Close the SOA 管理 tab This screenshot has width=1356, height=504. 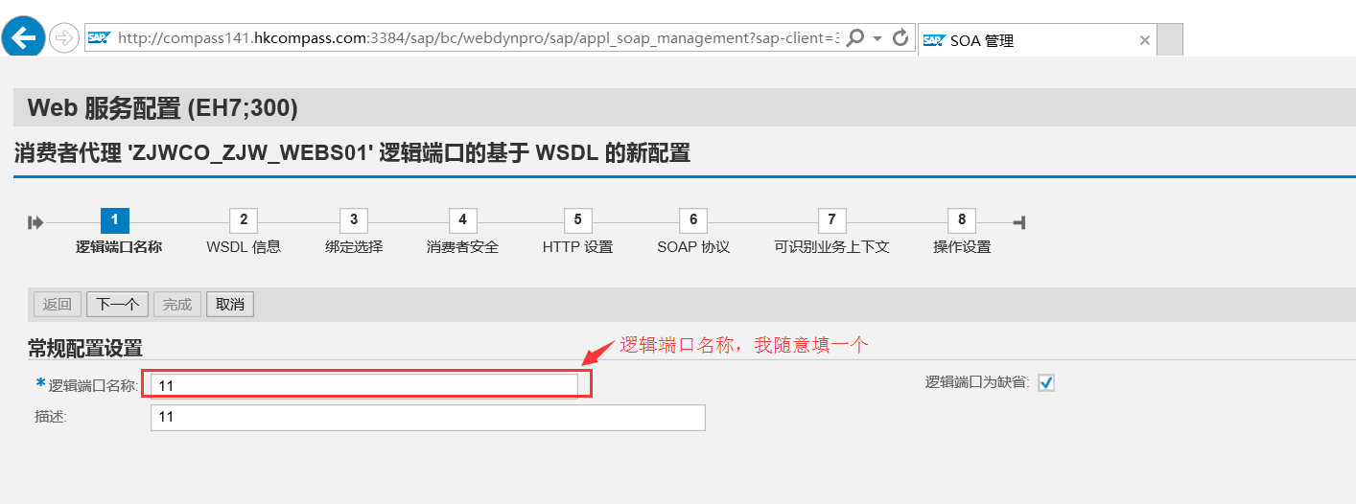pyautogui.click(x=1144, y=40)
